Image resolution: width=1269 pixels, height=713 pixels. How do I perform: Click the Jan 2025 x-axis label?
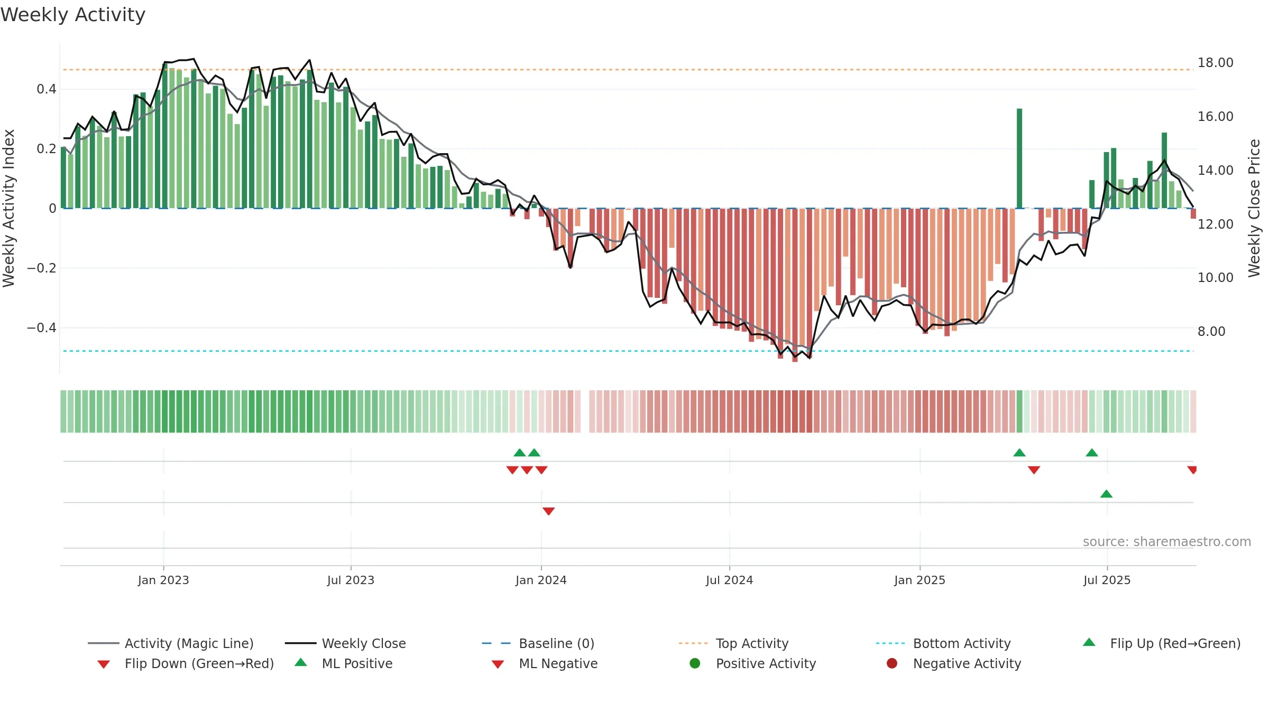tap(919, 580)
